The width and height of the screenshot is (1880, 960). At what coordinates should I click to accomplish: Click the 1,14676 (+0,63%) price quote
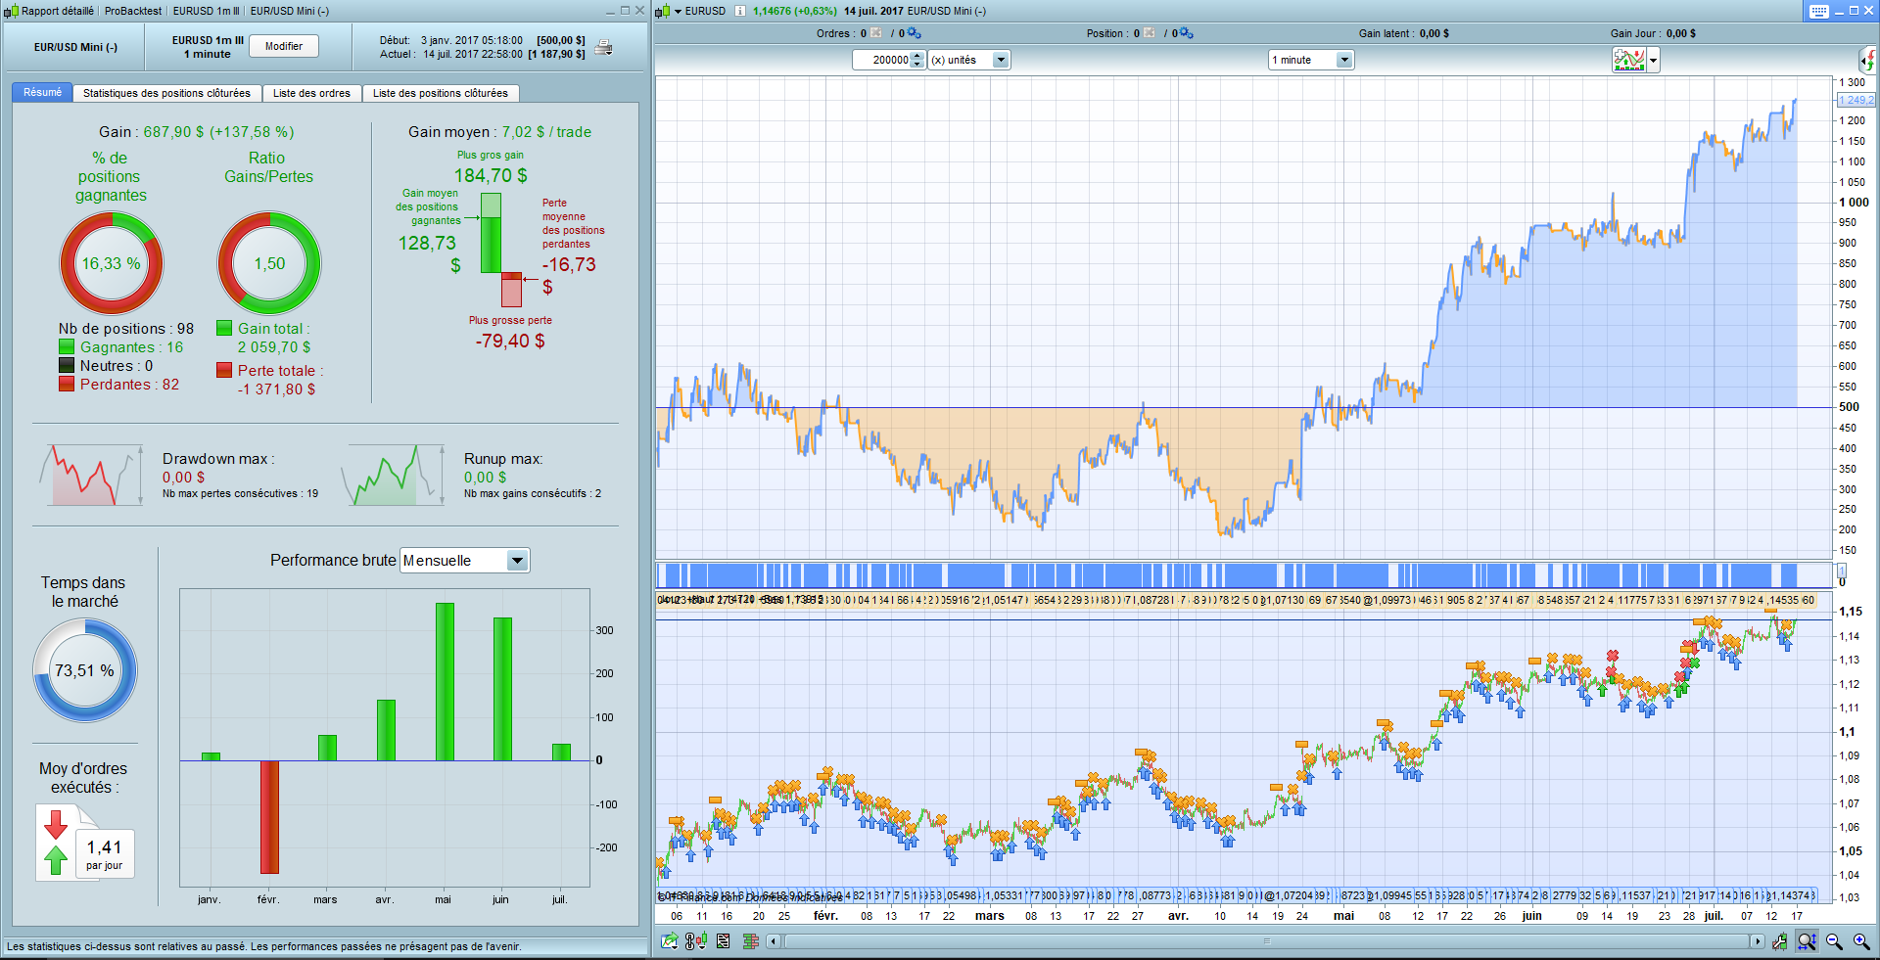point(794,11)
